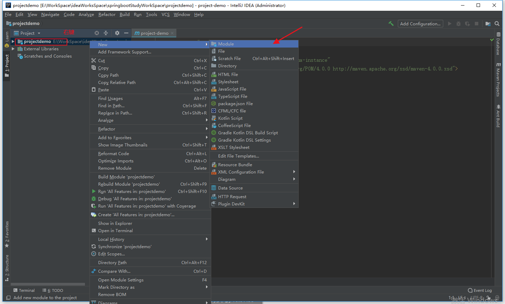Create a package.json File
Screen dimensions: 505x304
coord(254,104)
